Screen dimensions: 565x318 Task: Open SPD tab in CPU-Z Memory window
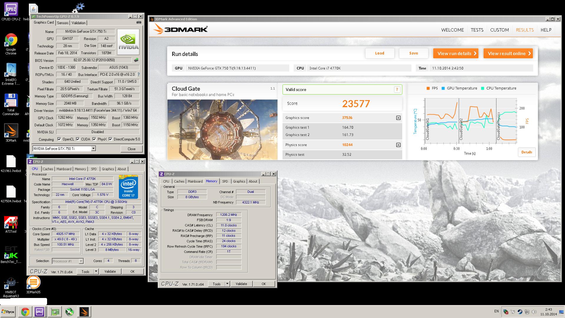click(225, 181)
